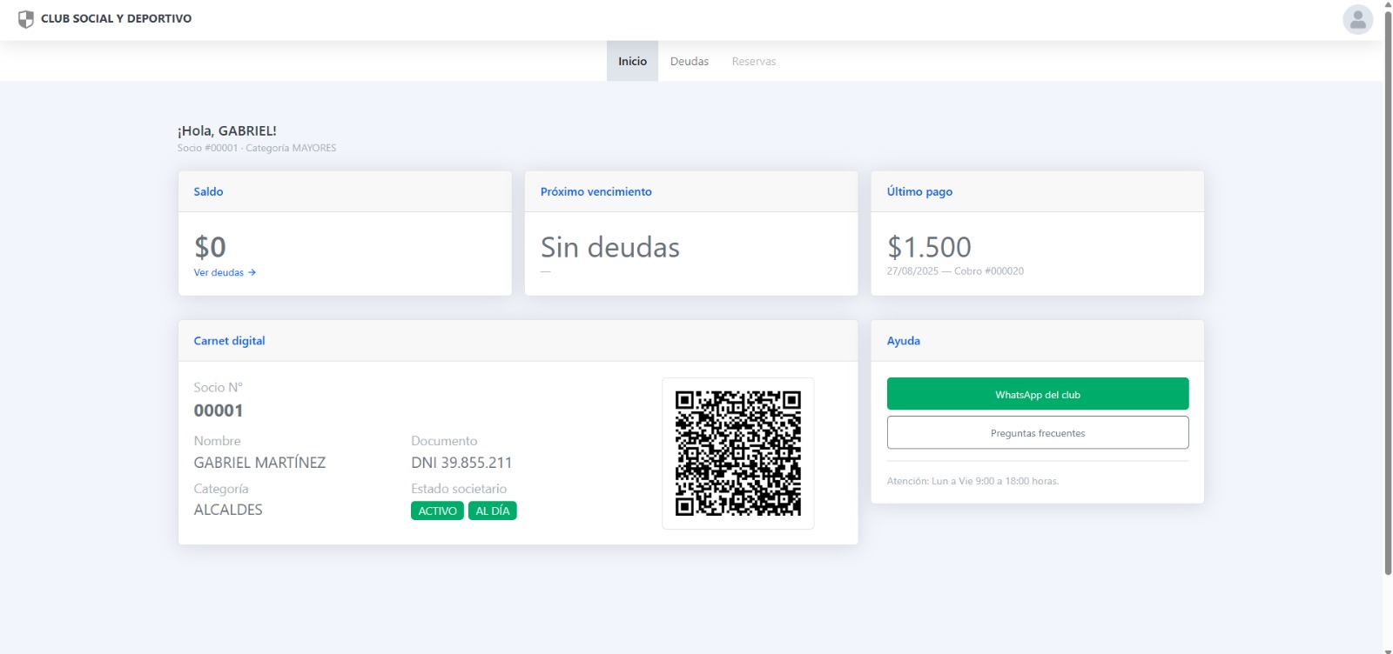Open the Deudas tab
This screenshot has width=1393, height=654.
pos(689,62)
